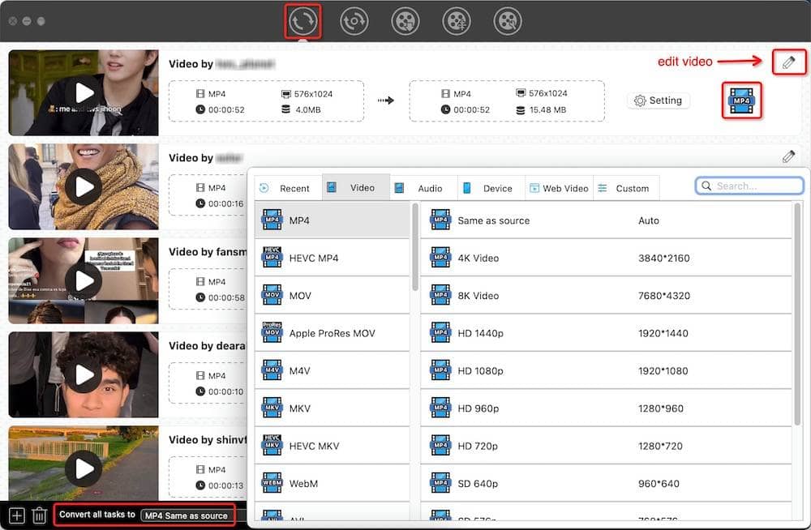Switch to the Video tab
The width and height of the screenshot is (811, 530).
(x=356, y=188)
